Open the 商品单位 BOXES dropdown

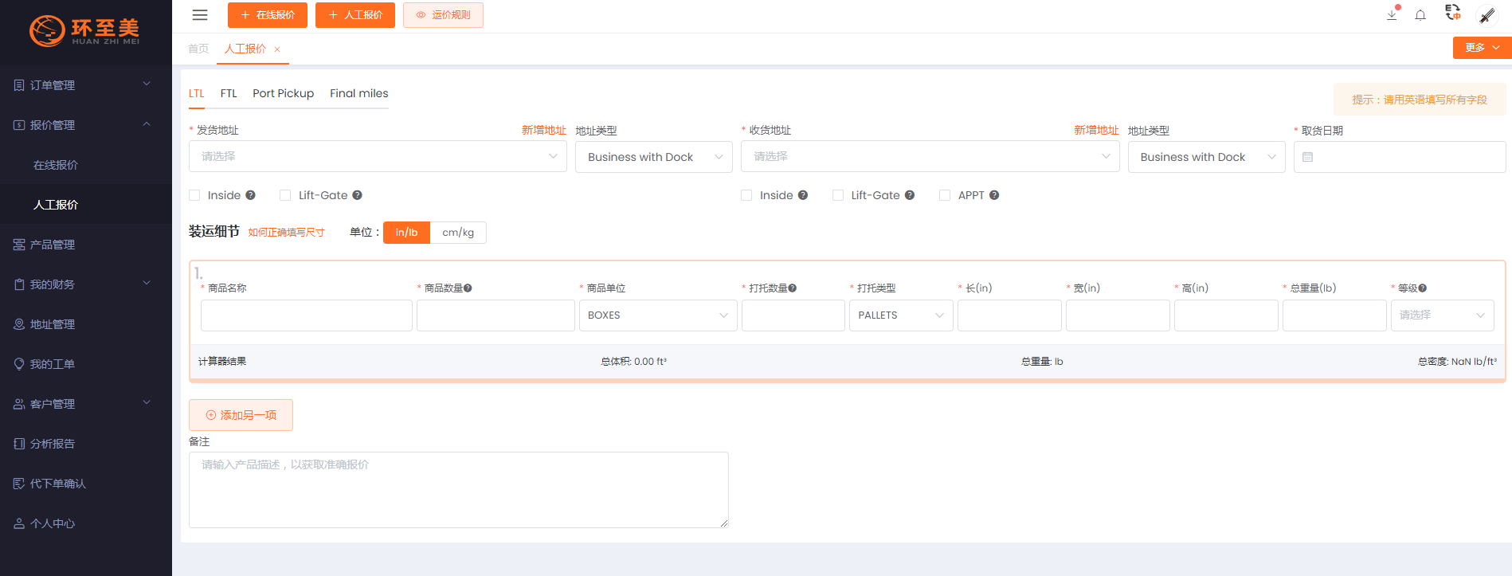pyautogui.click(x=657, y=315)
